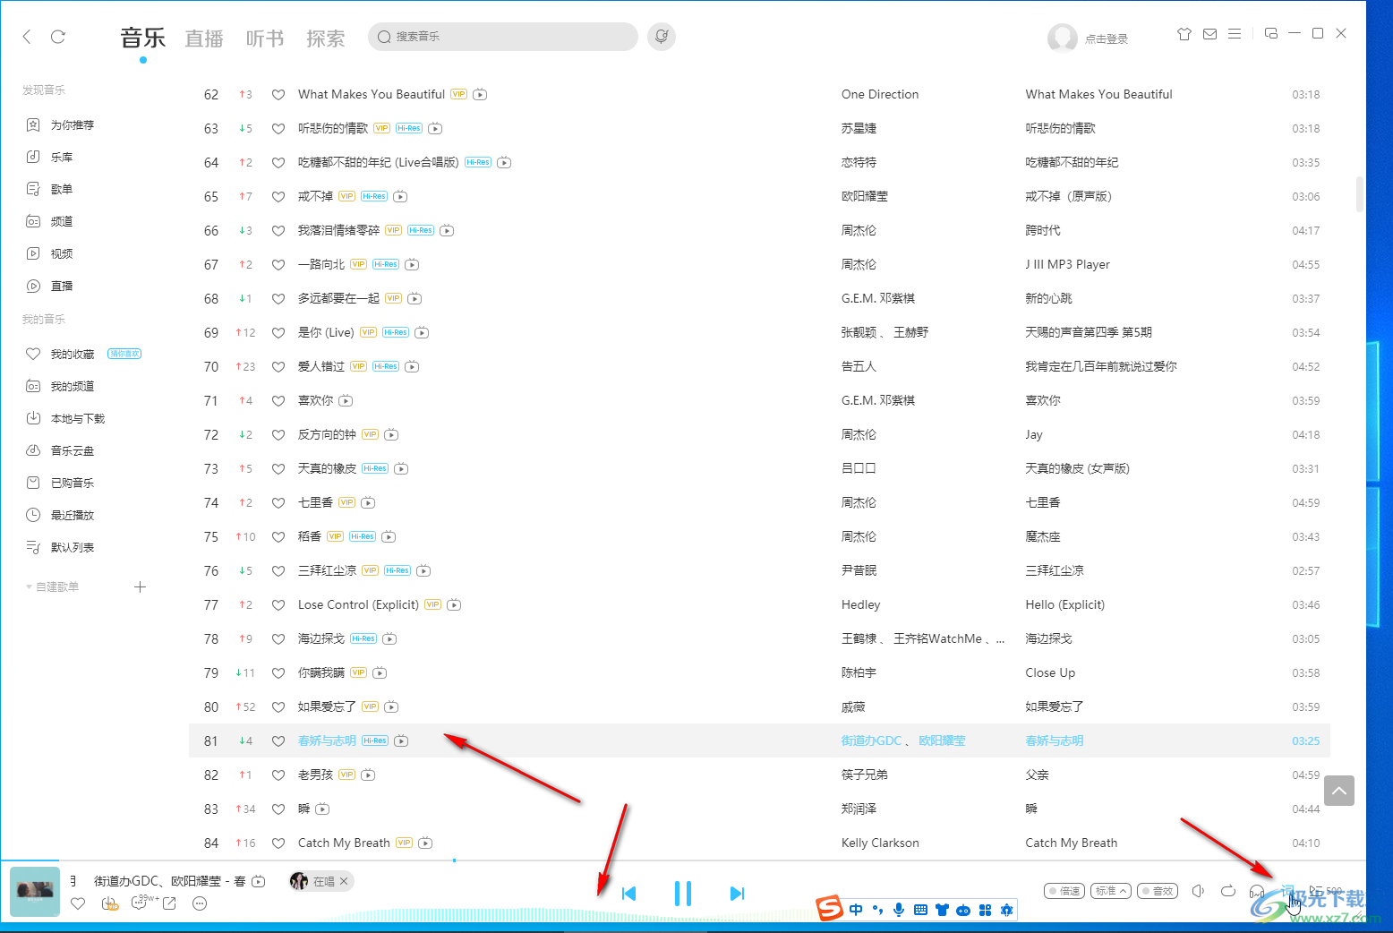Change the loop playback mode icon
This screenshot has width=1393, height=933.
[1227, 891]
